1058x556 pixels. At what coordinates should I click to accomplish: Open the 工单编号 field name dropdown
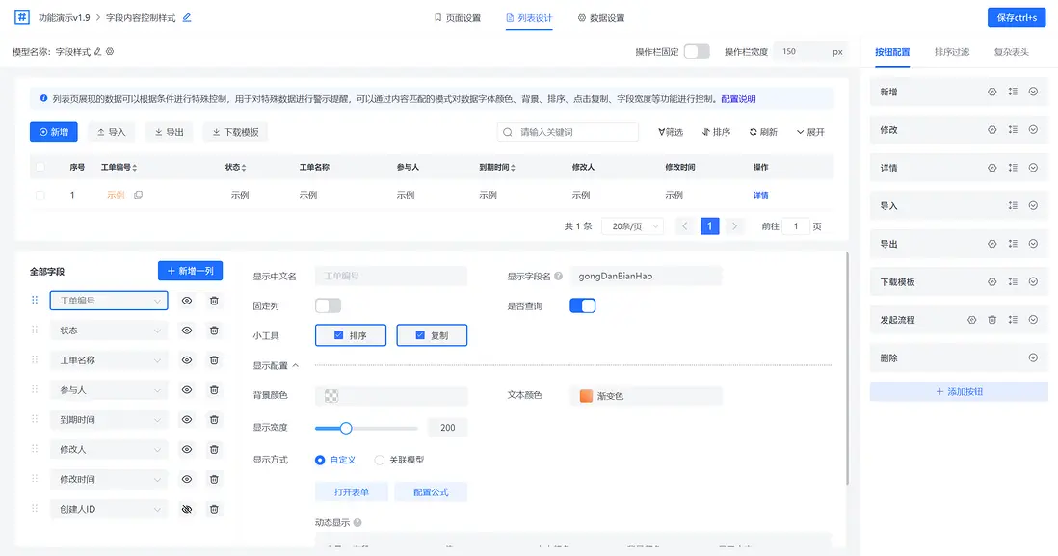click(108, 301)
